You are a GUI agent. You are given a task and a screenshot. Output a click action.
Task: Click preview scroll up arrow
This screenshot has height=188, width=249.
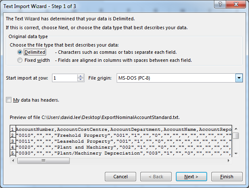click(236, 129)
